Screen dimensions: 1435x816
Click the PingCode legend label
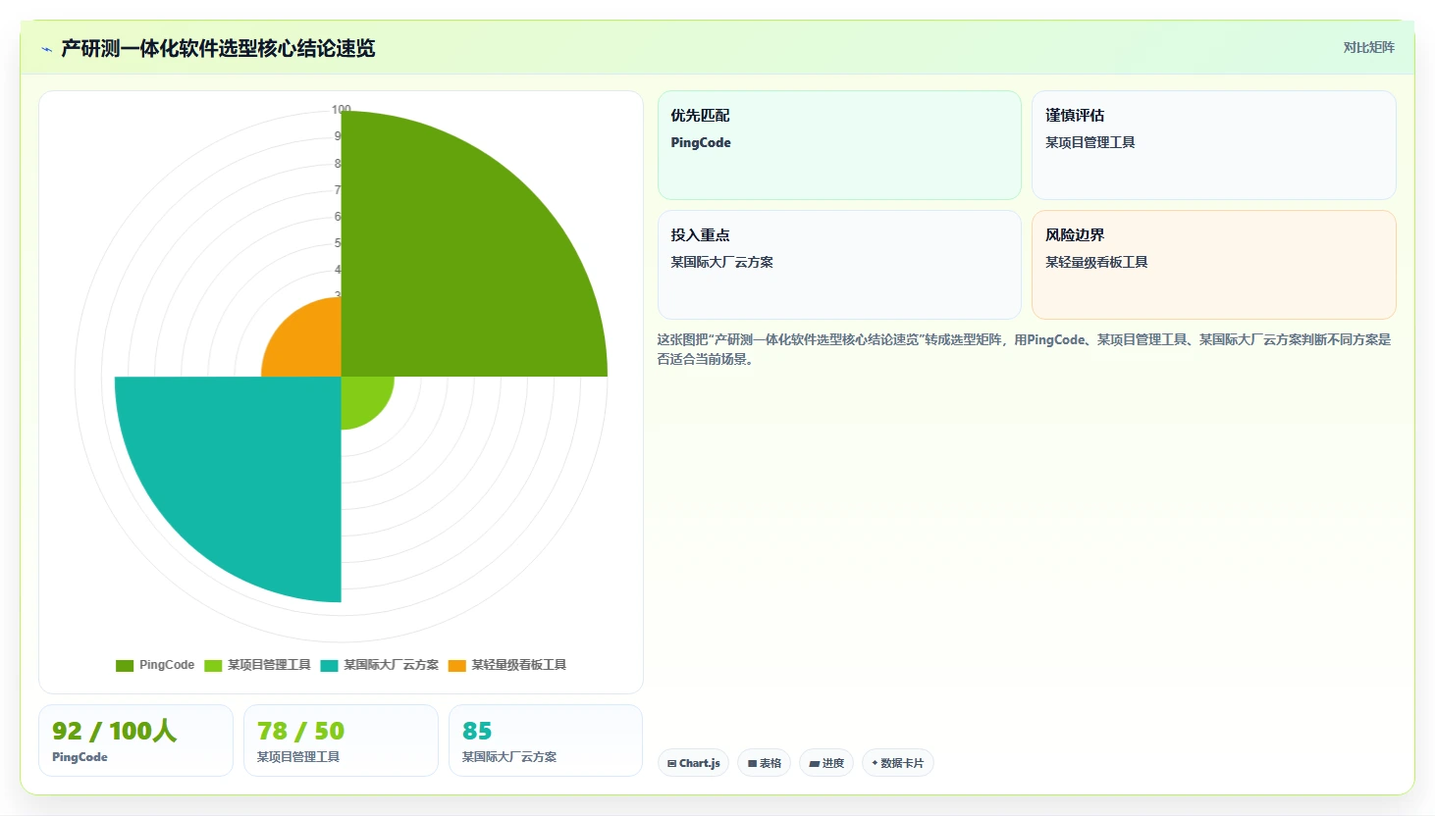click(167, 665)
